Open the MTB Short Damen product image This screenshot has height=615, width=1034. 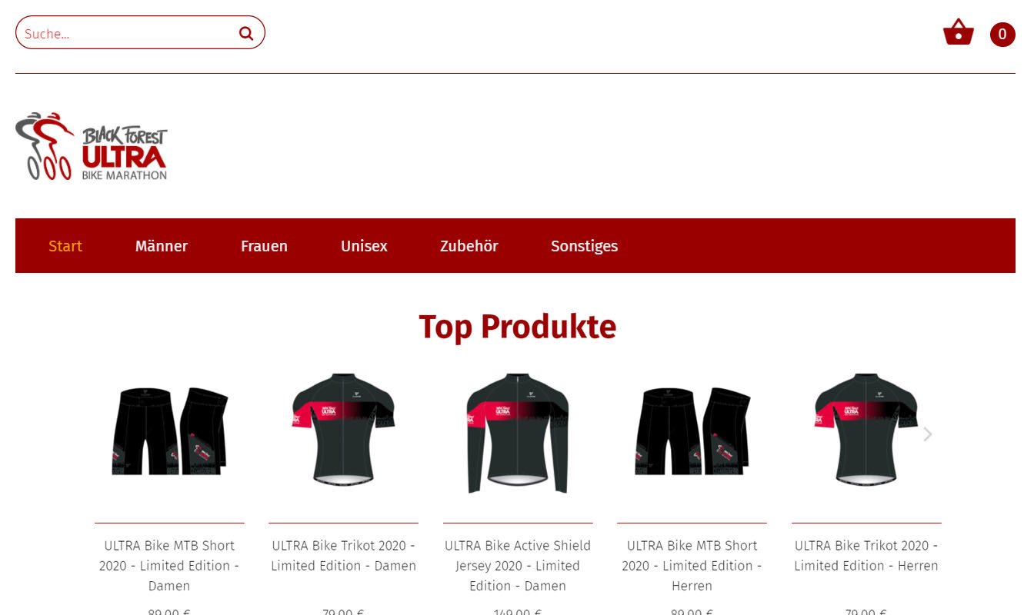coord(169,431)
